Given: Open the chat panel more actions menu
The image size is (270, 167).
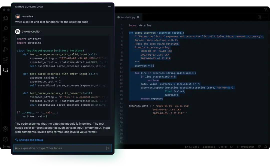Looking at the screenshot, I should point(109,7).
